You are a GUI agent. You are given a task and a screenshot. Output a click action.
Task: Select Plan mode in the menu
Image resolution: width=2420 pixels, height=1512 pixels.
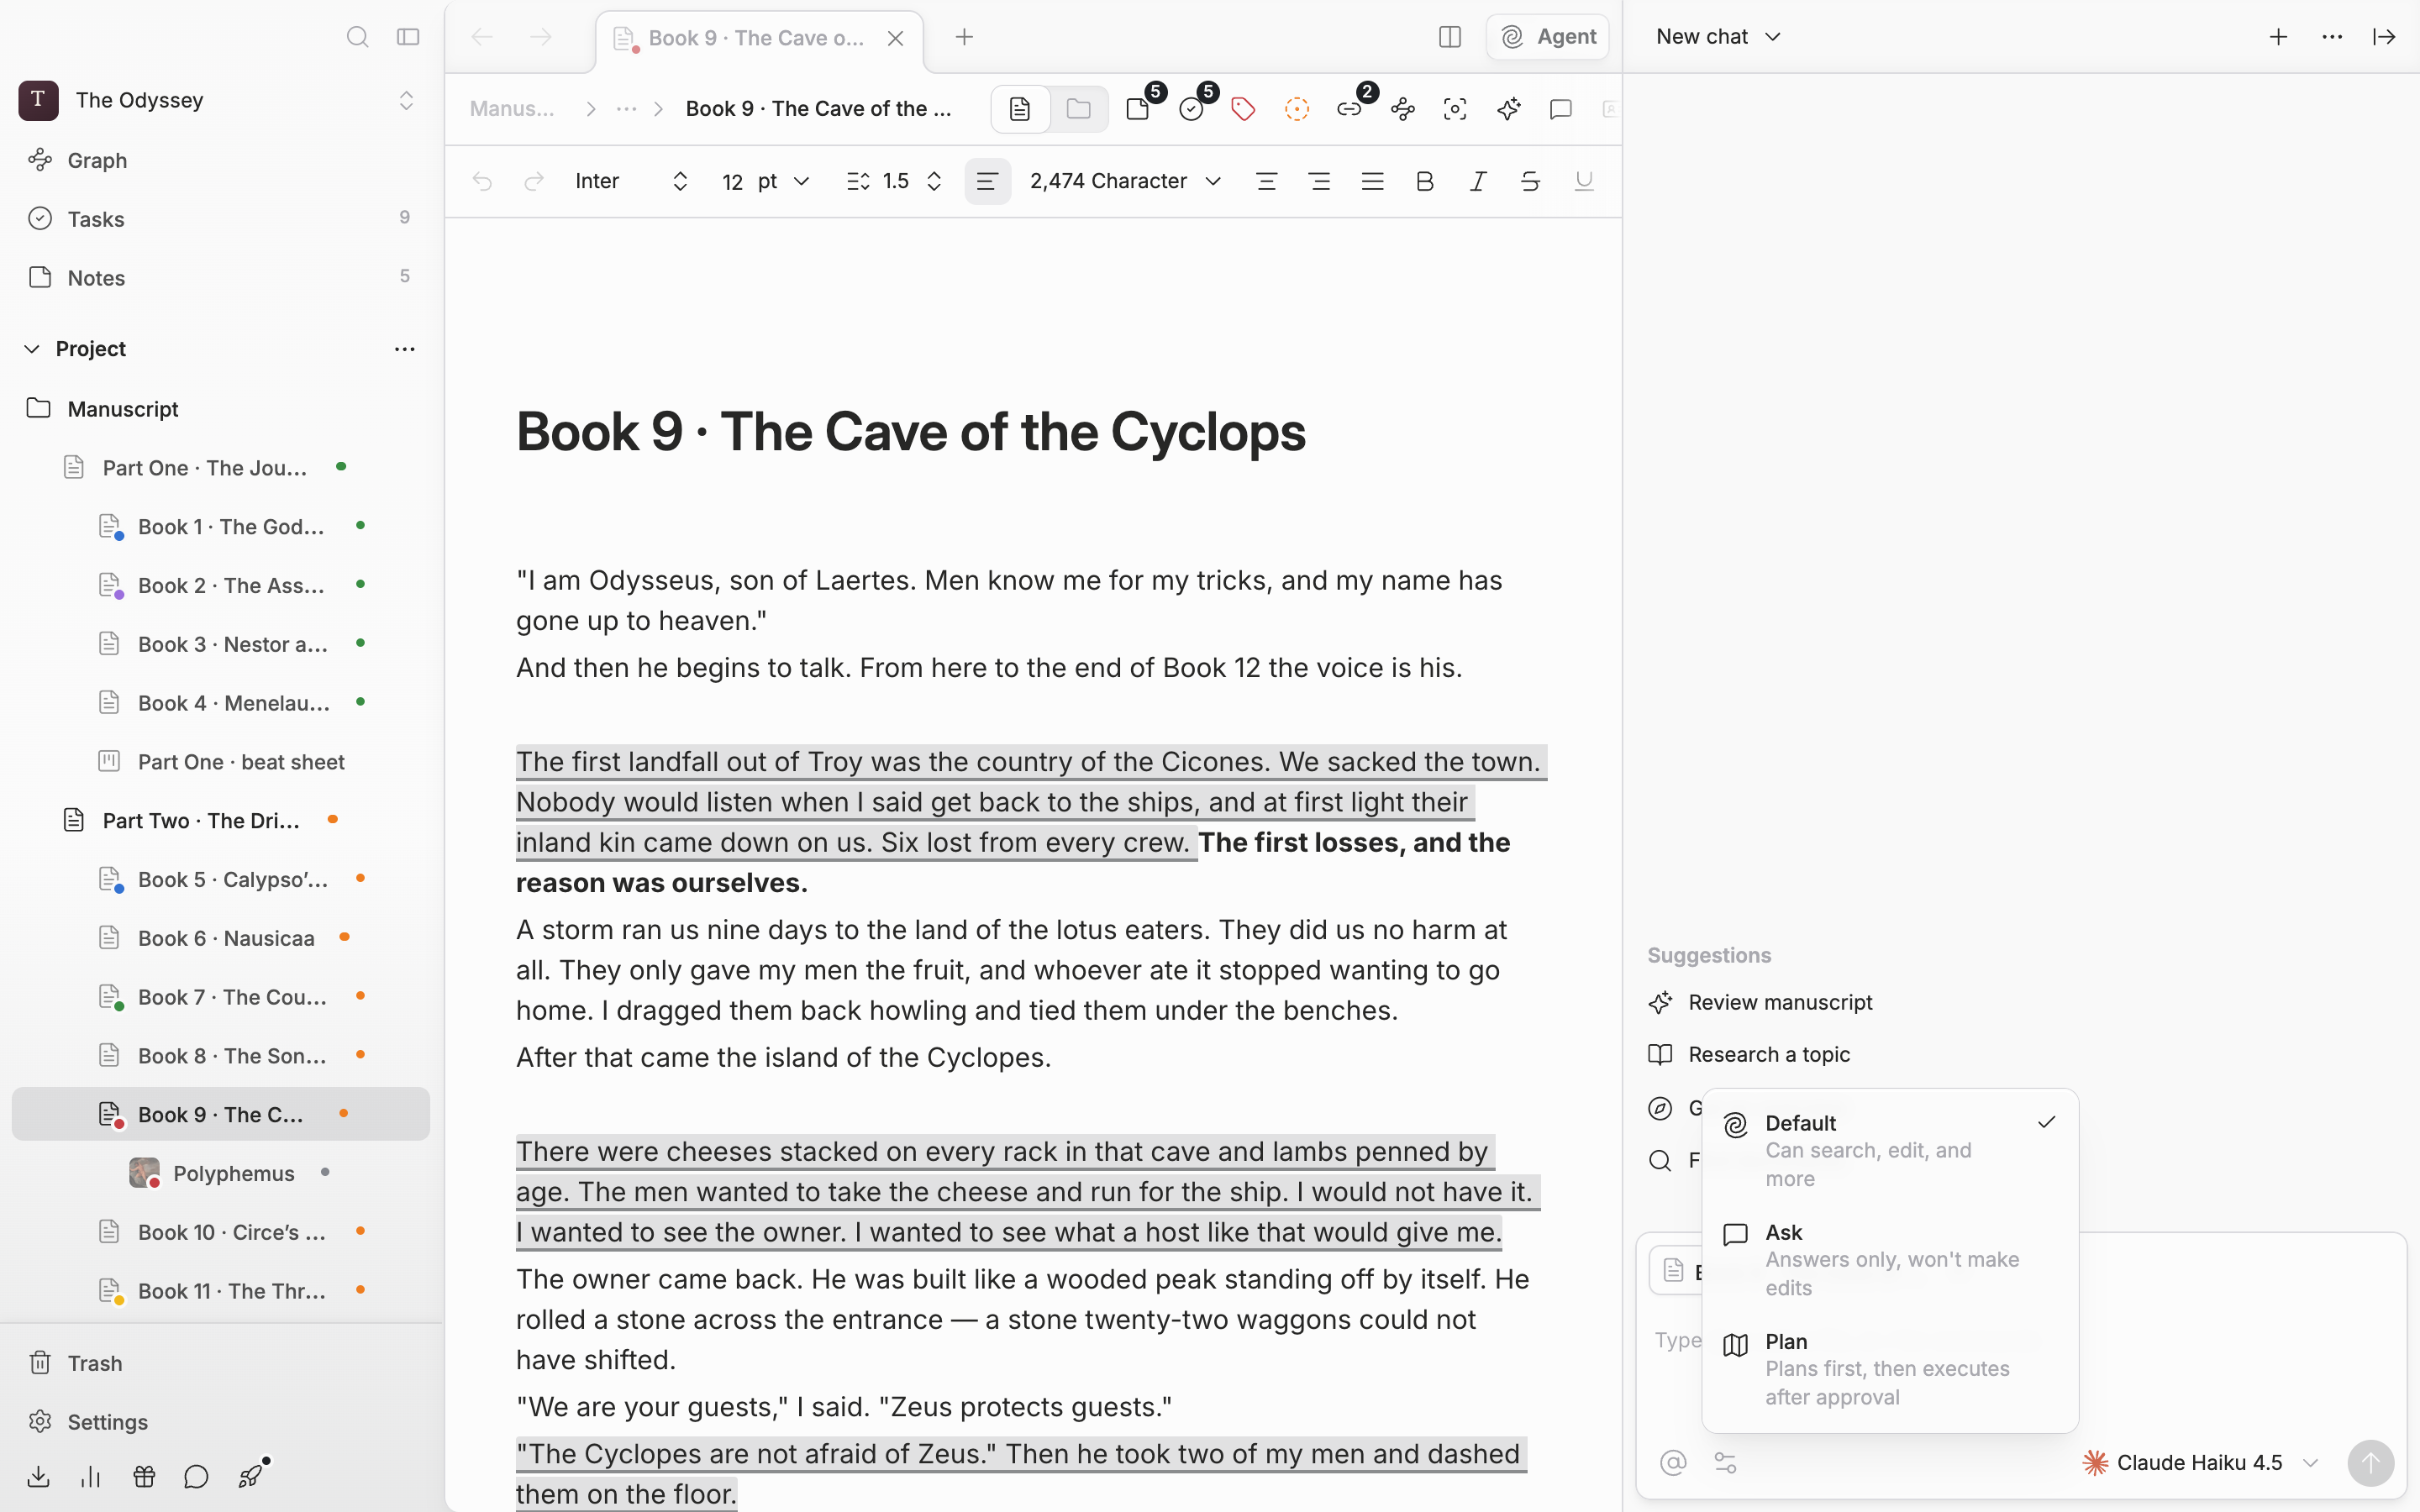tap(1890, 1369)
